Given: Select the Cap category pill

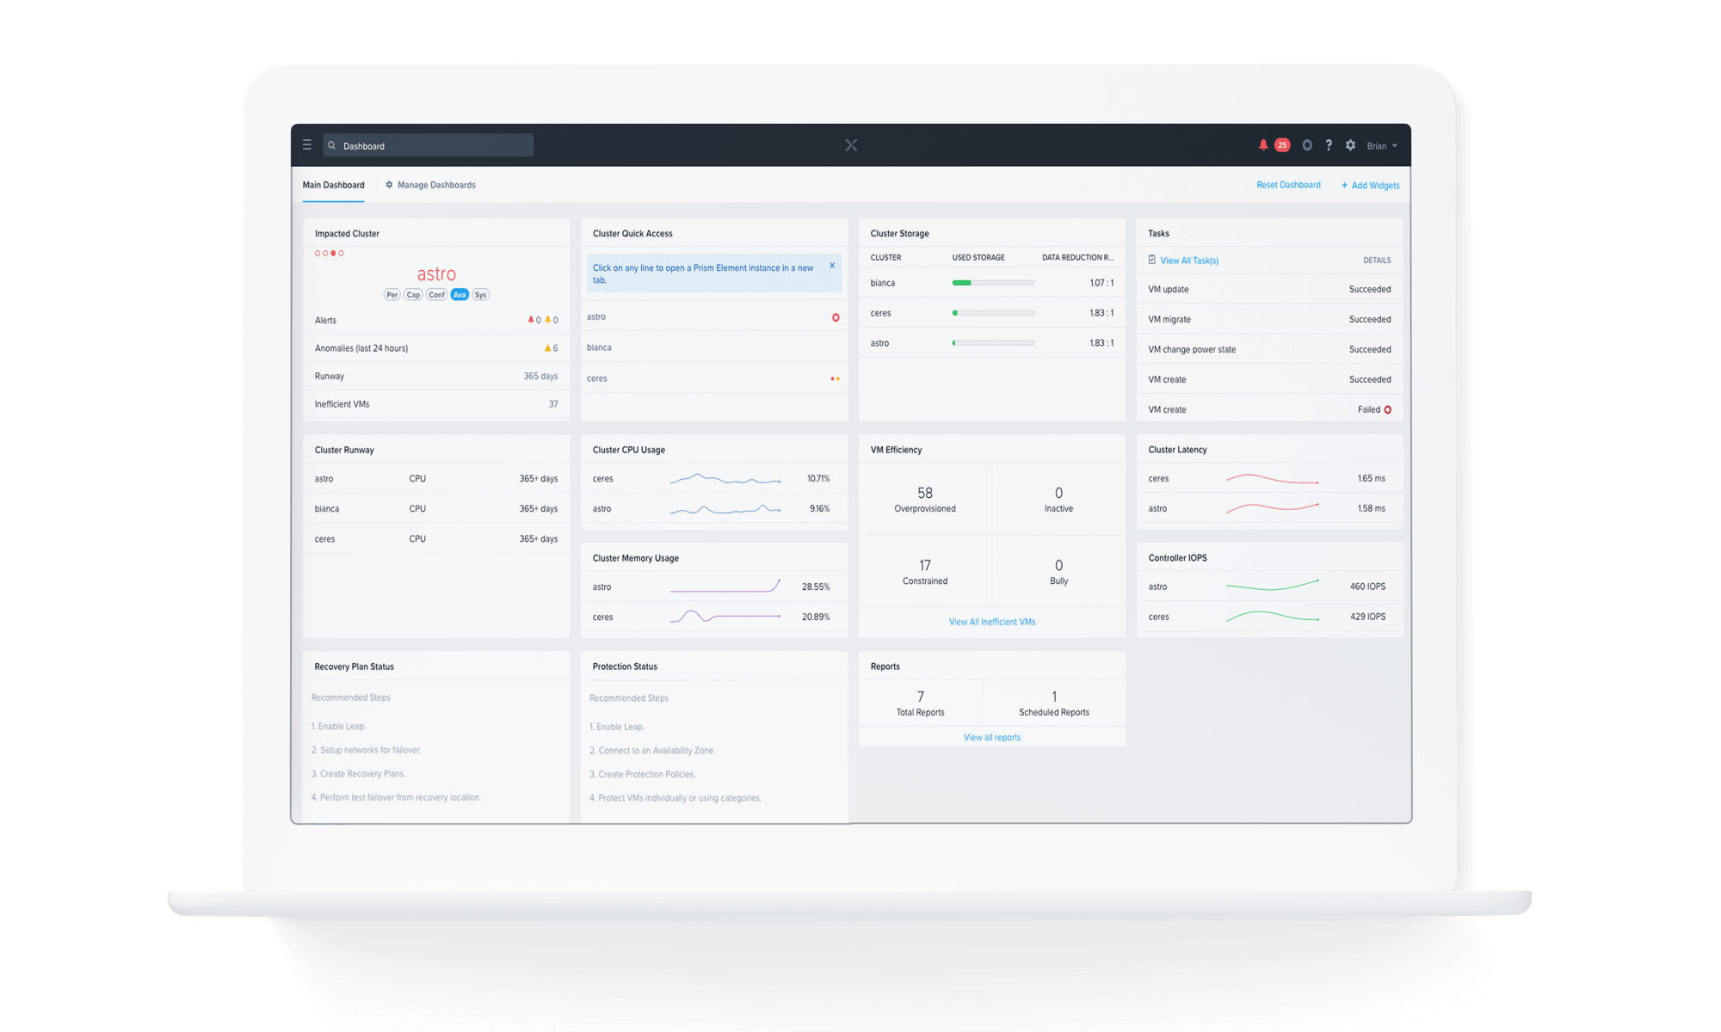Looking at the screenshot, I should 414,295.
